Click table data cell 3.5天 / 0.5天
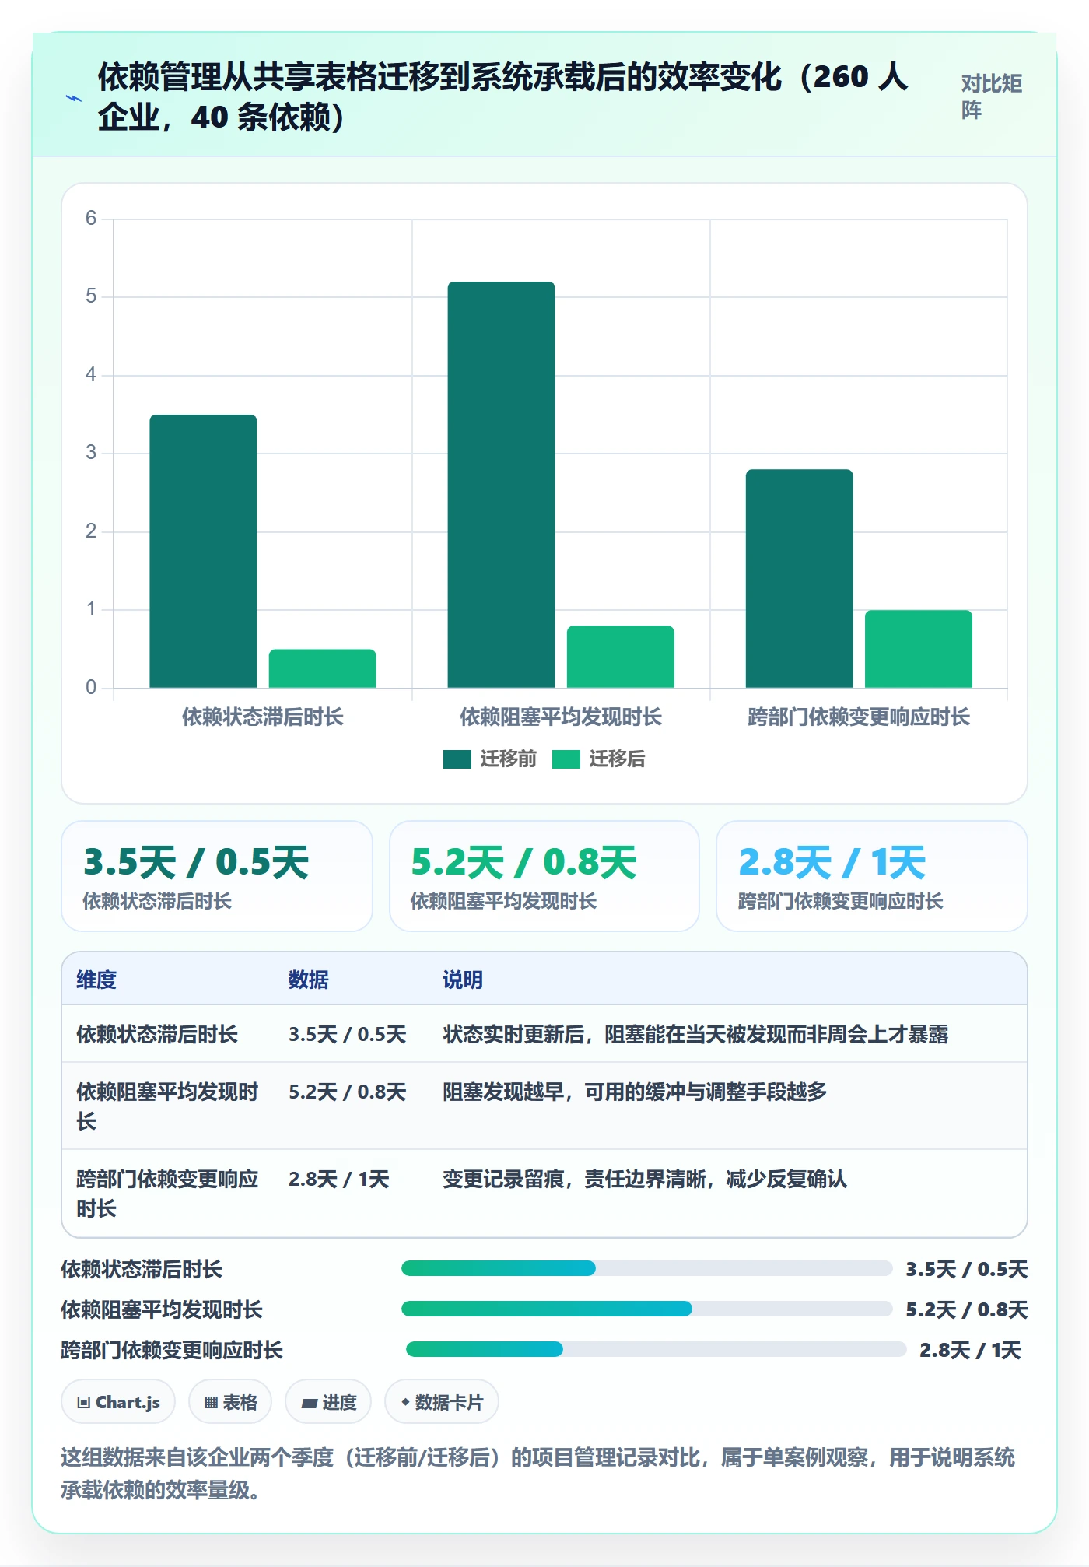 [x=348, y=1034]
